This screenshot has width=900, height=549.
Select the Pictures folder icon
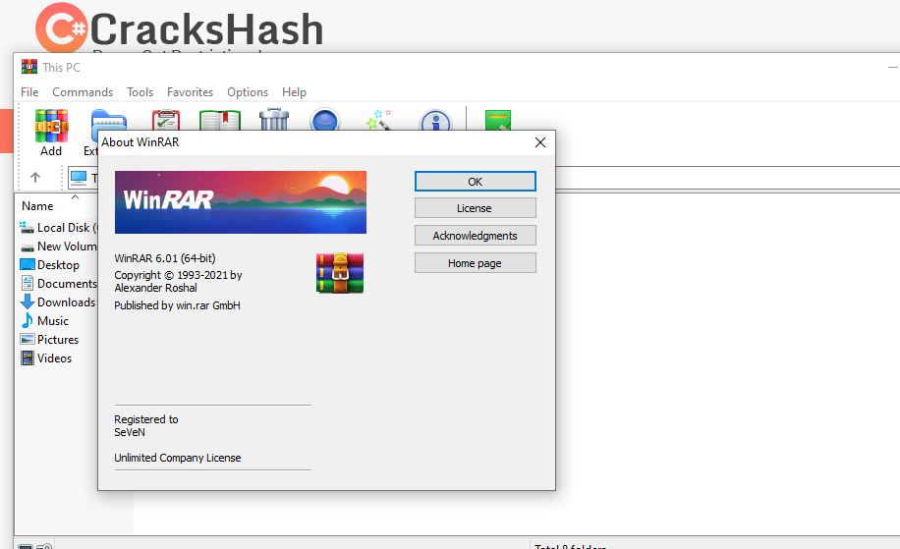point(27,339)
